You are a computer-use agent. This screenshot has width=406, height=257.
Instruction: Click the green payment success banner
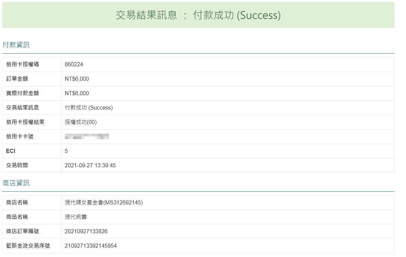coord(198,15)
